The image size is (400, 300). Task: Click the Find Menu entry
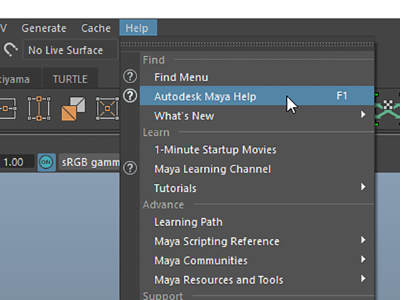click(x=257, y=77)
